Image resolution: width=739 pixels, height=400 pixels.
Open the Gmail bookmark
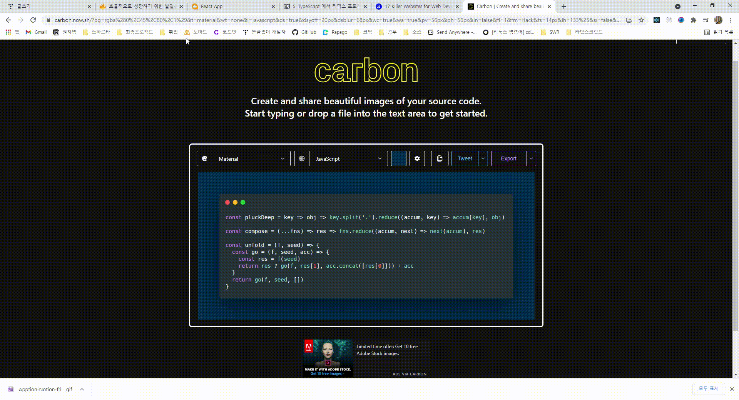pos(36,32)
